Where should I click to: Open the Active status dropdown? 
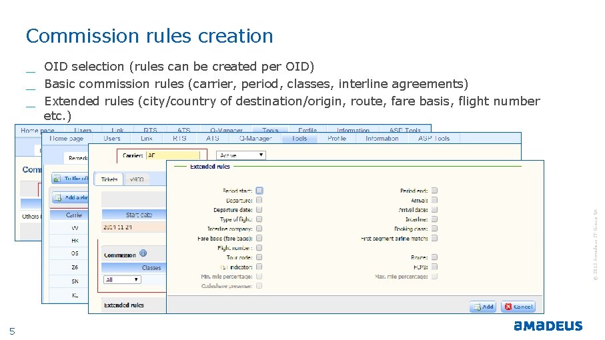pos(241,155)
